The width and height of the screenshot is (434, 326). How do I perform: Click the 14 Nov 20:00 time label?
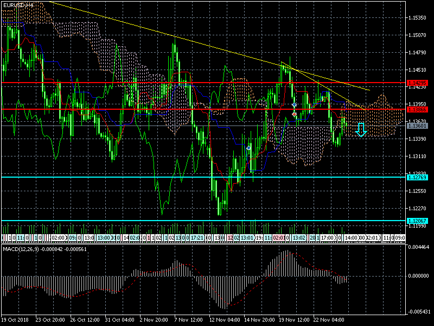point(259,320)
